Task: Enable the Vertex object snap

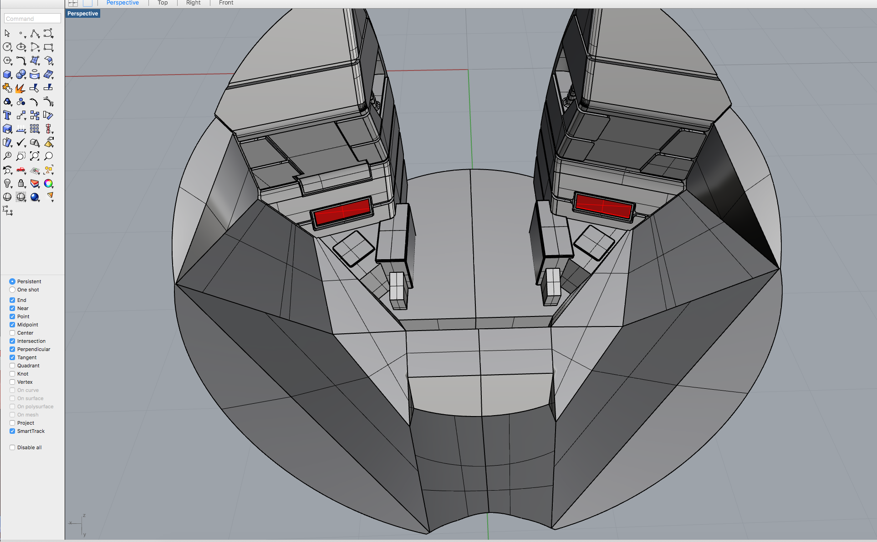Action: (12, 382)
